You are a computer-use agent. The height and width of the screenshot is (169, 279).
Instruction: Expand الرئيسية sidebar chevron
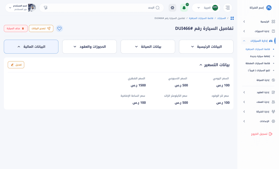pyautogui.click(x=244, y=22)
